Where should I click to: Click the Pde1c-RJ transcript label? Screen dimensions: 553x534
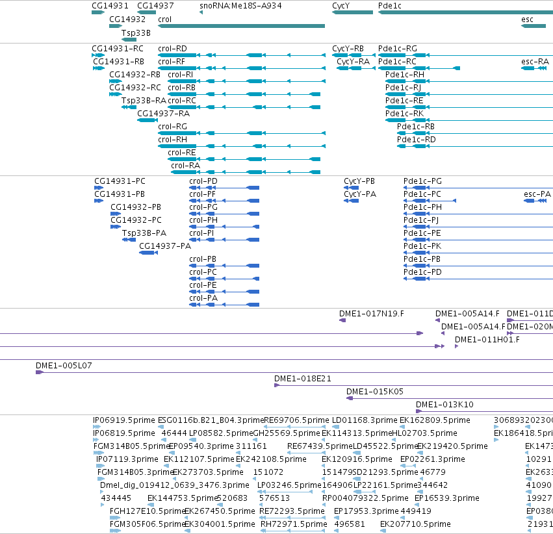tap(403, 88)
